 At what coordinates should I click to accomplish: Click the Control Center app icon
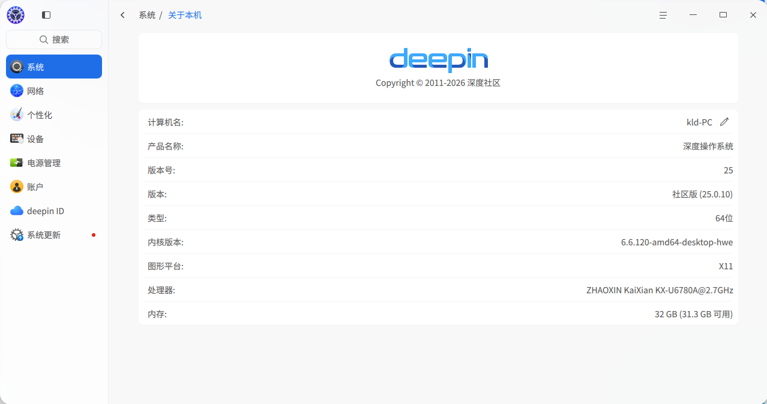(x=16, y=15)
